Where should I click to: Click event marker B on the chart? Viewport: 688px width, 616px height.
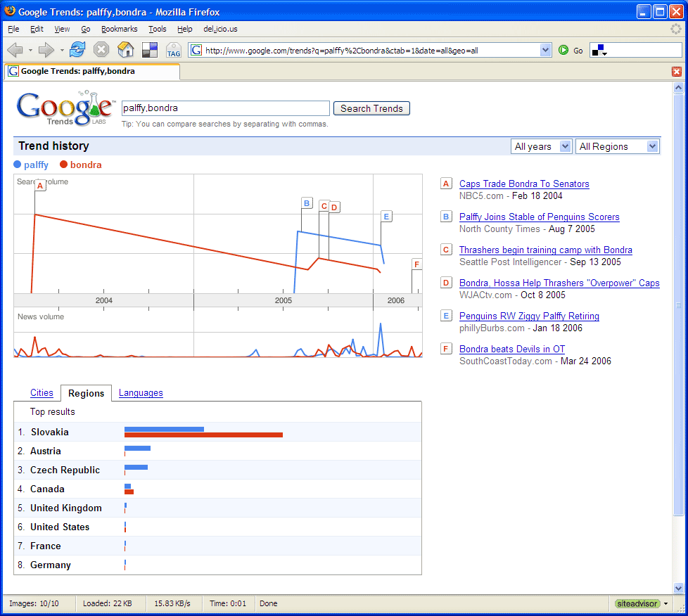point(307,203)
